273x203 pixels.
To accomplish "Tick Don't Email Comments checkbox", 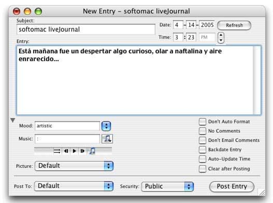I will [202, 140].
